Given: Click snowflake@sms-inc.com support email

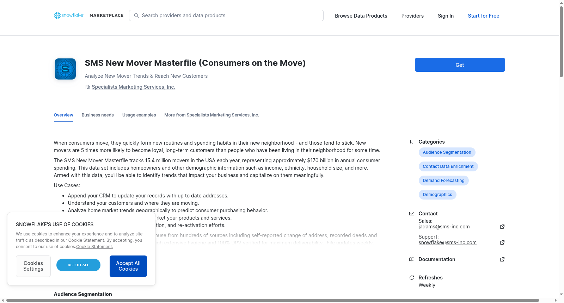Looking at the screenshot, I should [x=447, y=242].
